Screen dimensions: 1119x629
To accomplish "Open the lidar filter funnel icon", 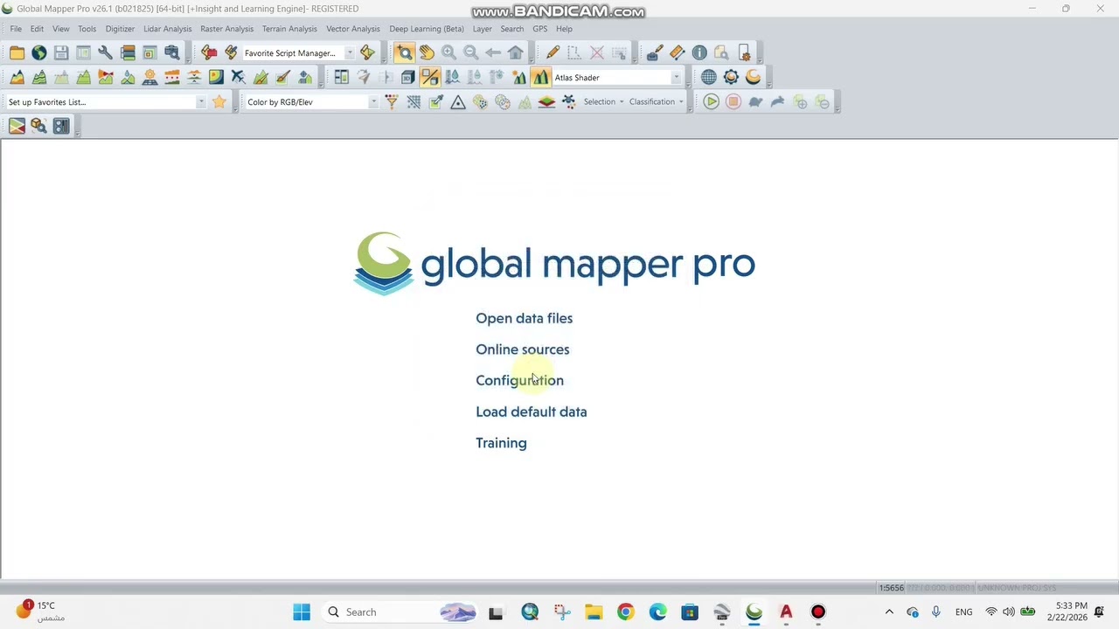I will [392, 102].
